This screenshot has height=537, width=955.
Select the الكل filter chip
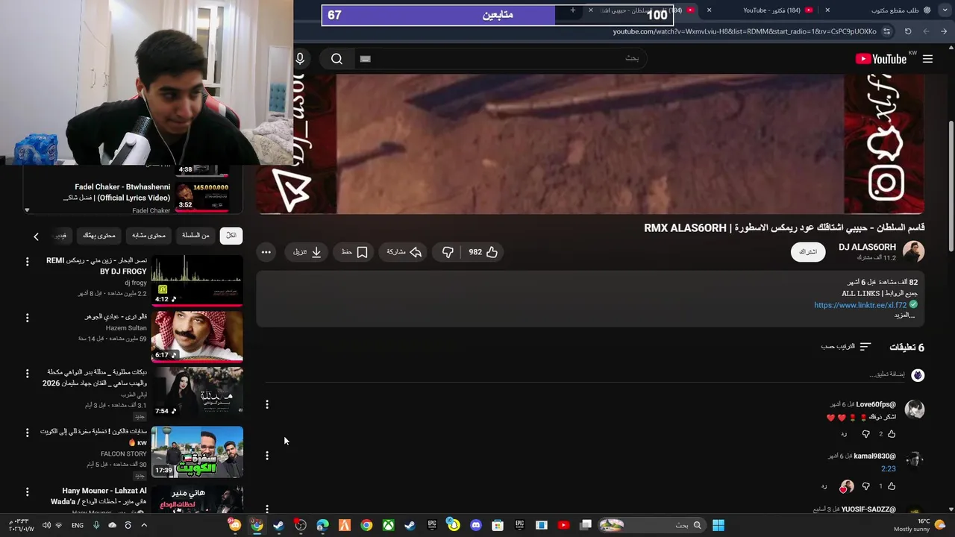click(231, 236)
